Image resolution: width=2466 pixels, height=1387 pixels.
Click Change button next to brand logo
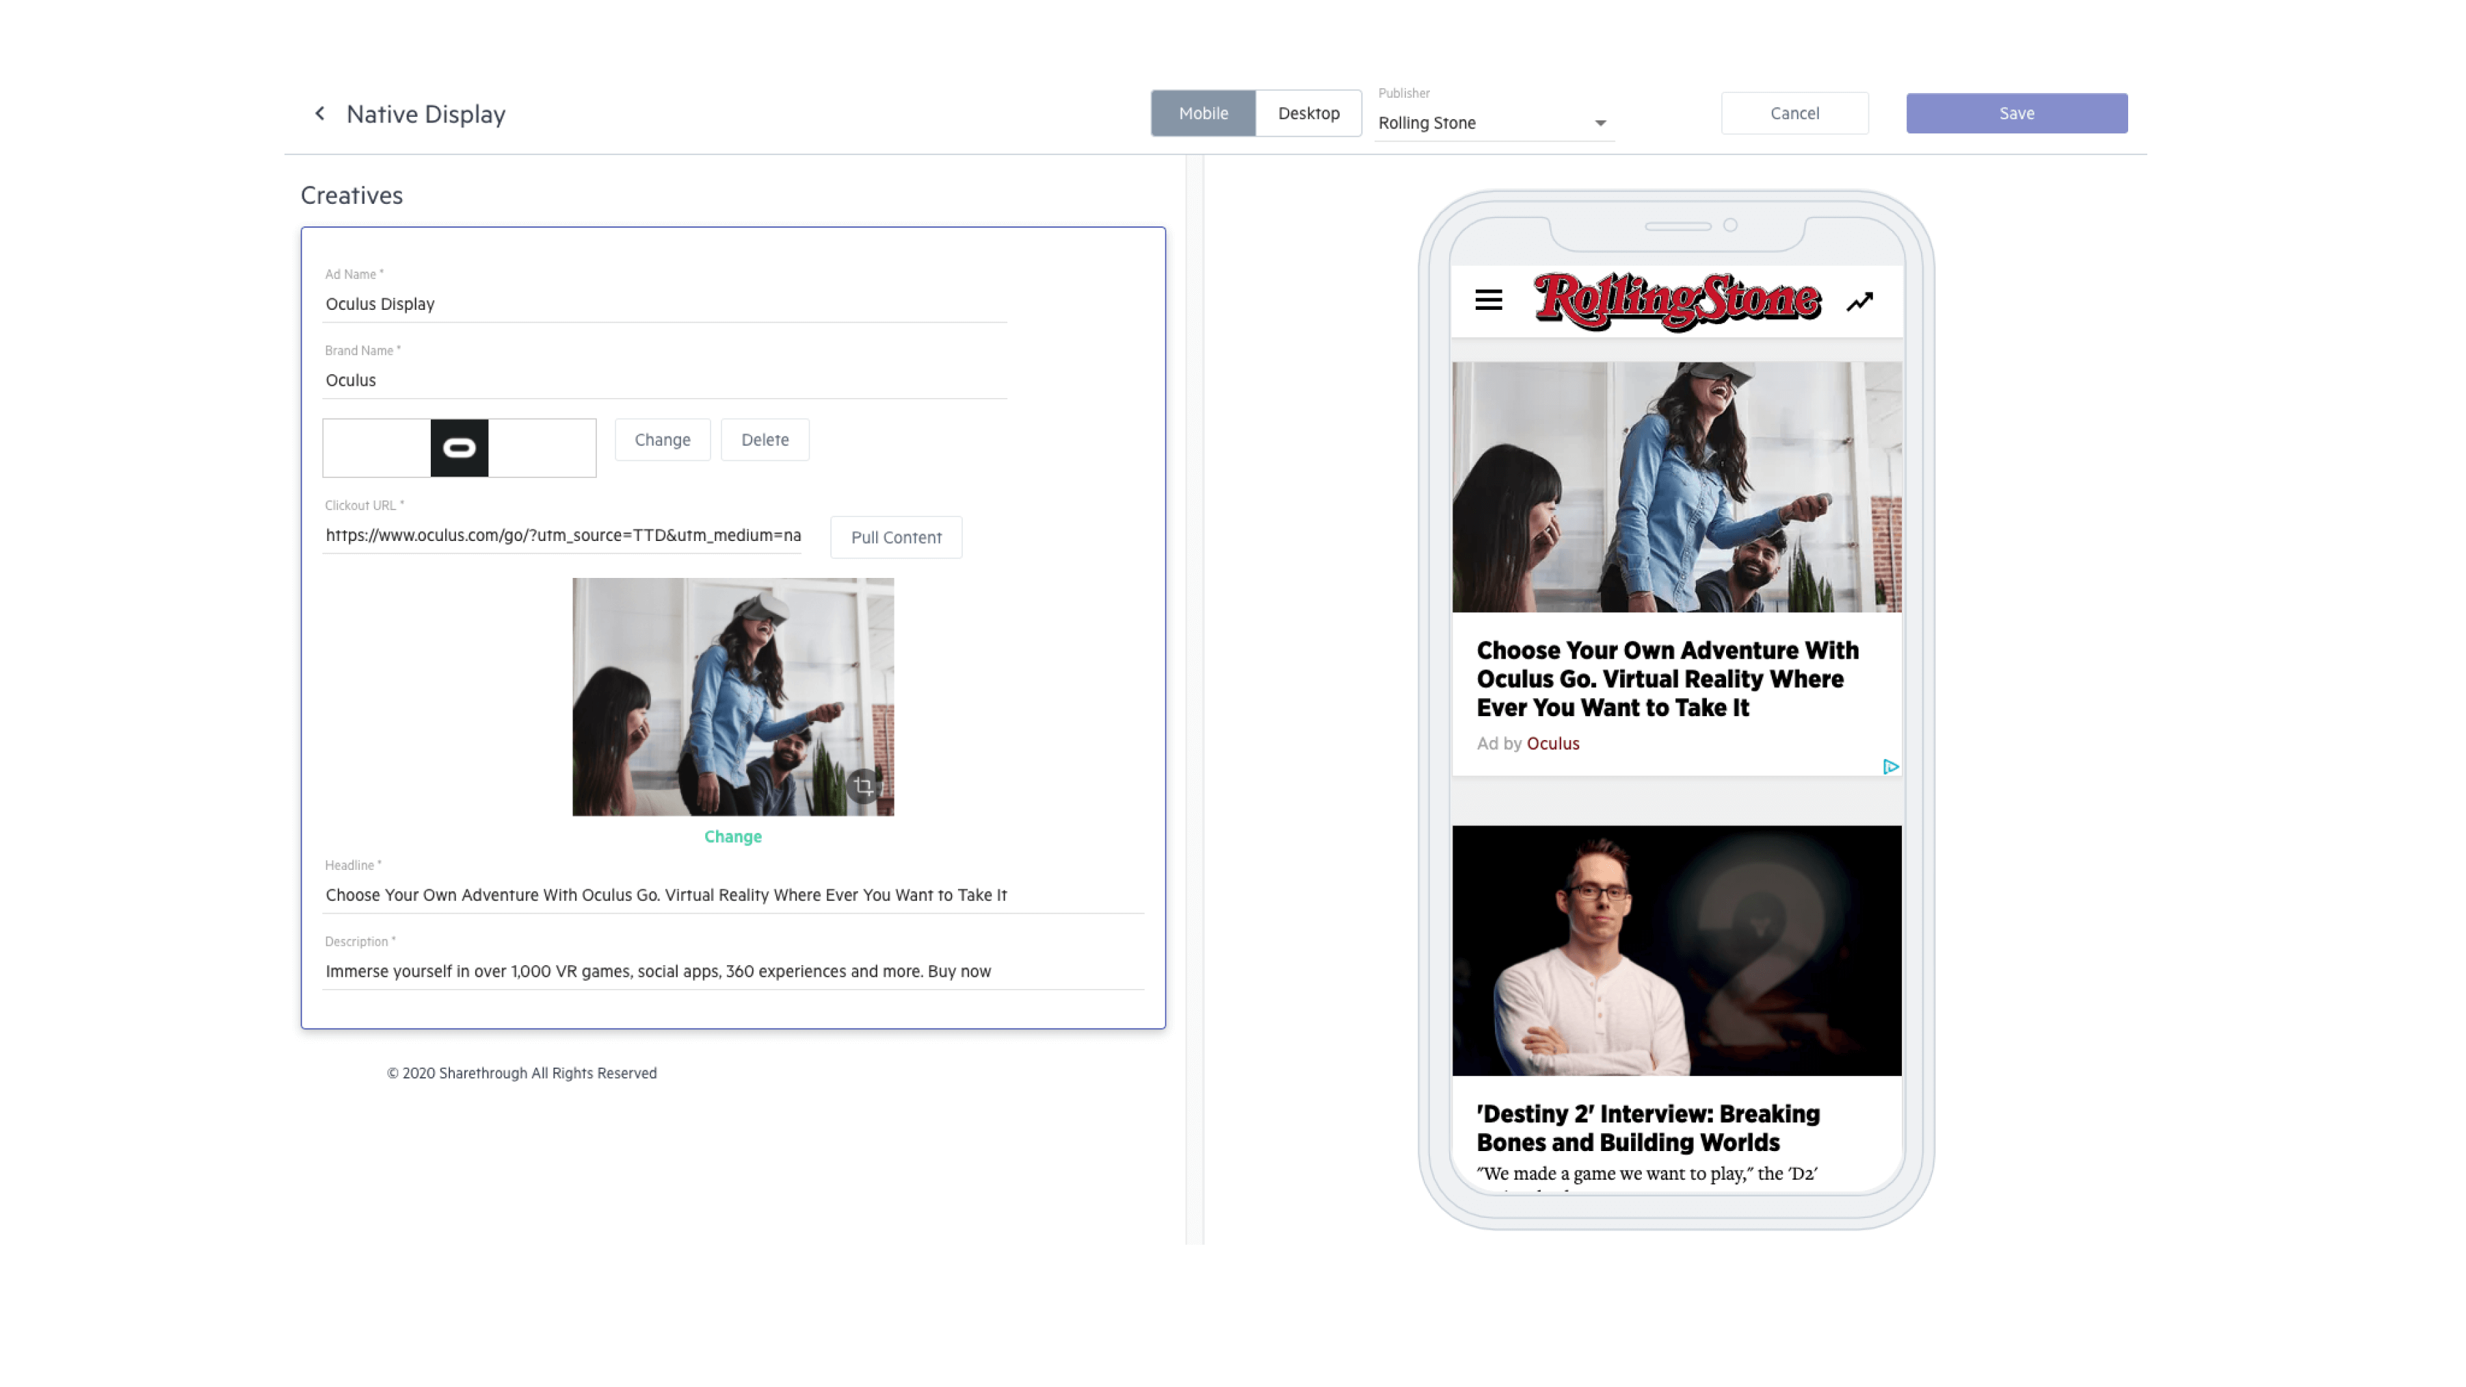point(661,440)
